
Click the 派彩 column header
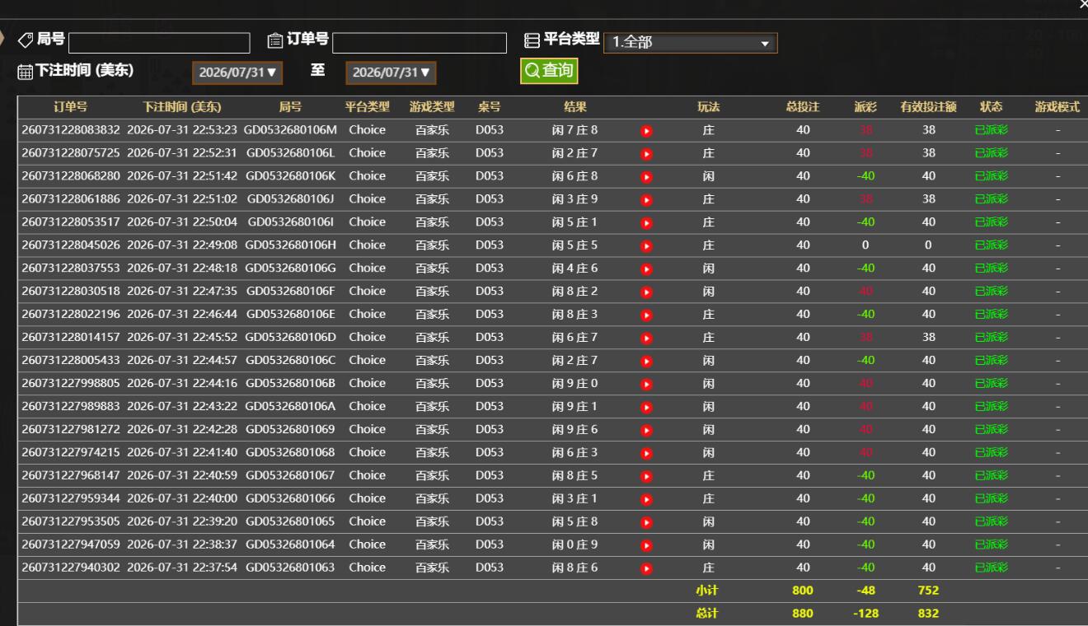tap(865, 107)
